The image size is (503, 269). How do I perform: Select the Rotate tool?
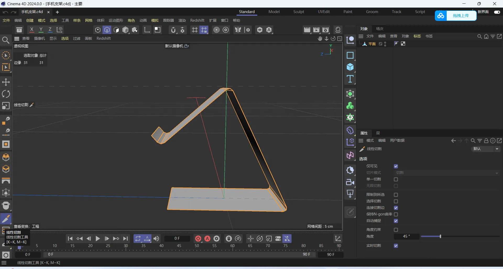6,94
